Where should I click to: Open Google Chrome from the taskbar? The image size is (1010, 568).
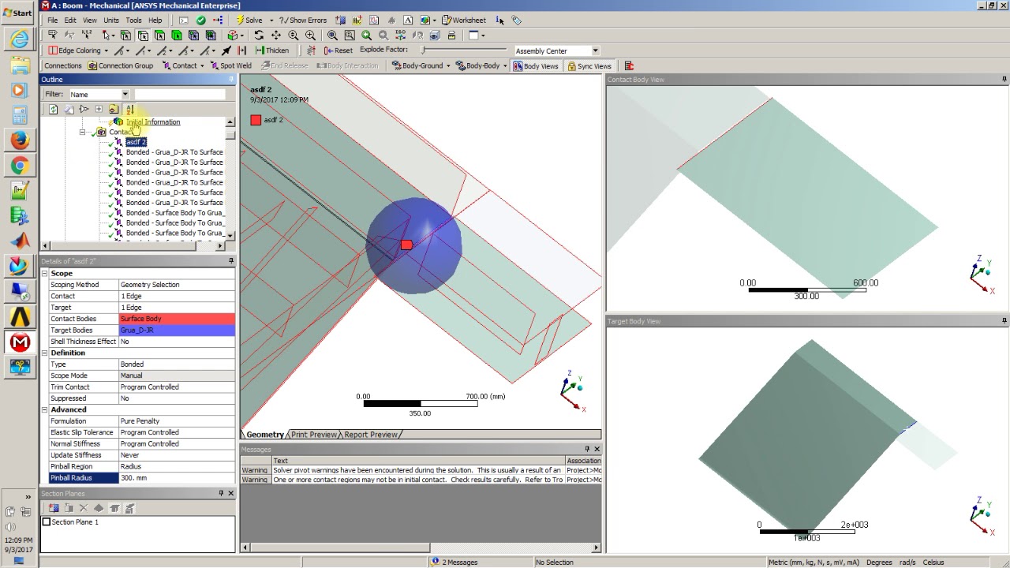point(20,166)
